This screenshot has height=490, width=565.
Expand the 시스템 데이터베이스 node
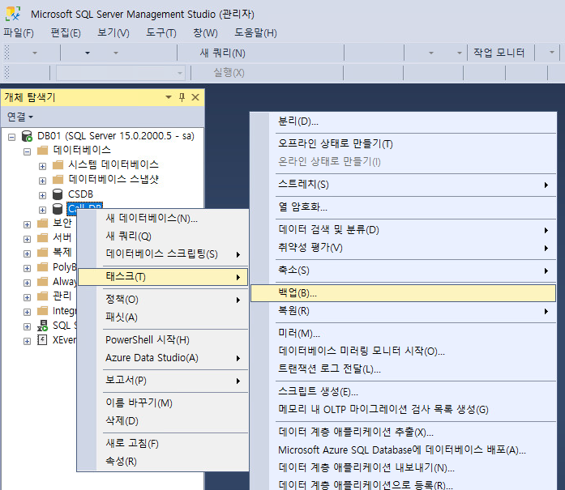(42, 166)
